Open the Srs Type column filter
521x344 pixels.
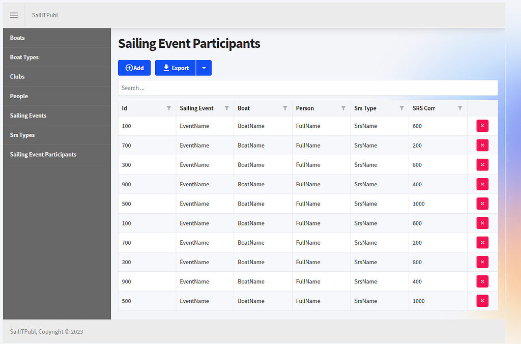[402, 108]
